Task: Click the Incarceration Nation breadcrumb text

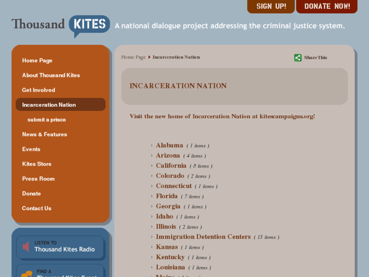Action: click(176, 57)
